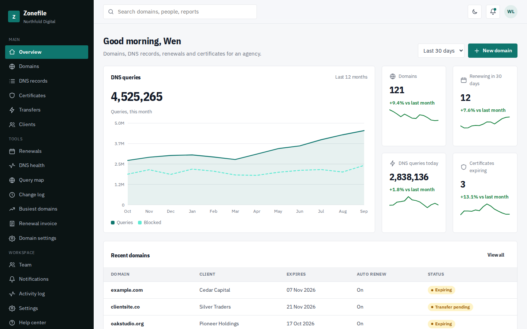This screenshot has height=329, width=527.
Task: Click the AUTO RENEW column header
Action: coord(371,274)
